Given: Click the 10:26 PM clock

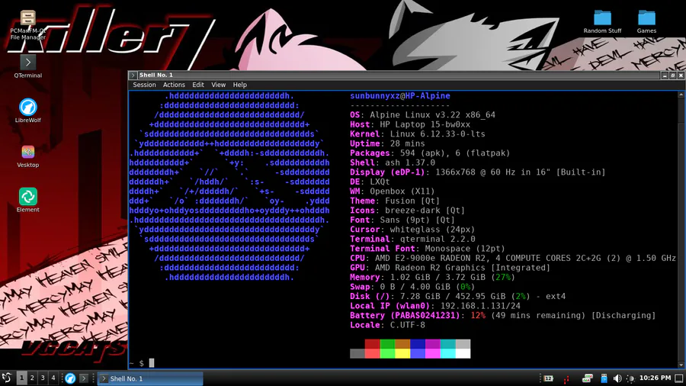Looking at the screenshot, I should tap(655, 378).
